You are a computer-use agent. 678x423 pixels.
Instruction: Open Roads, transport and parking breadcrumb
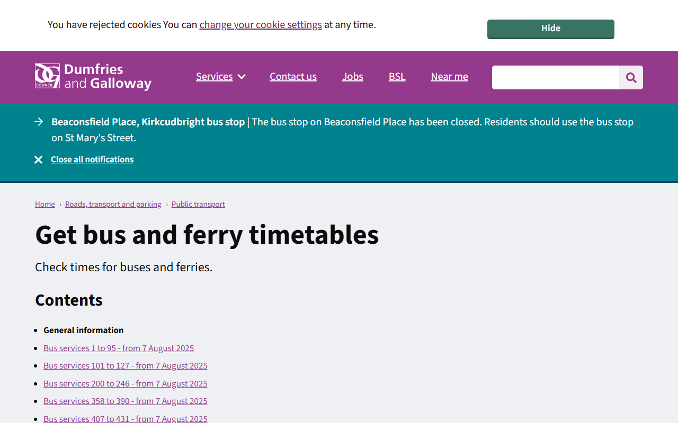pyautogui.click(x=113, y=204)
